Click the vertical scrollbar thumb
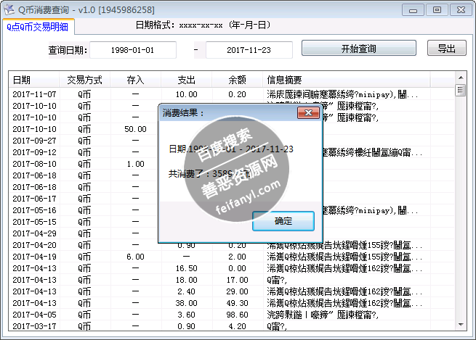Screen dimensions: 476x340 [460, 91]
